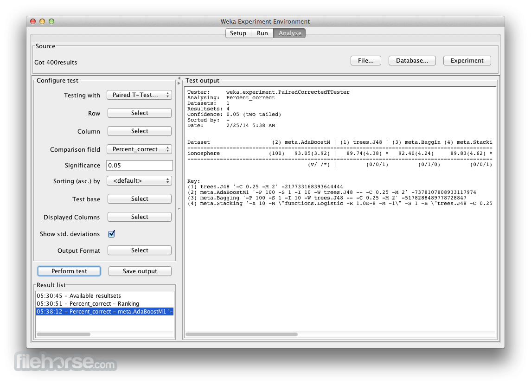Screen dimensions: 531x385
Task: Open the Comparison field dropdown
Action: point(139,149)
